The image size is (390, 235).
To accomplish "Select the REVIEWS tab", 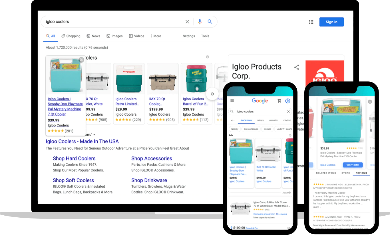I will tap(361, 173).
